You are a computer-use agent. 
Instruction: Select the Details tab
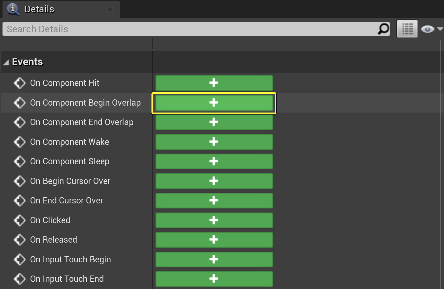coord(39,9)
